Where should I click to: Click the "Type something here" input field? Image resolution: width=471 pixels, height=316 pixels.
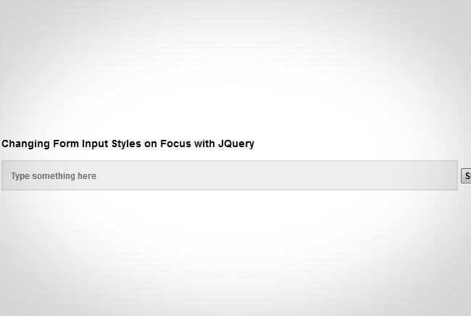[x=229, y=175]
